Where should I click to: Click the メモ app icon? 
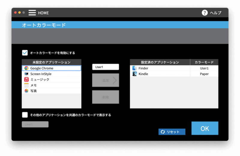26,85
